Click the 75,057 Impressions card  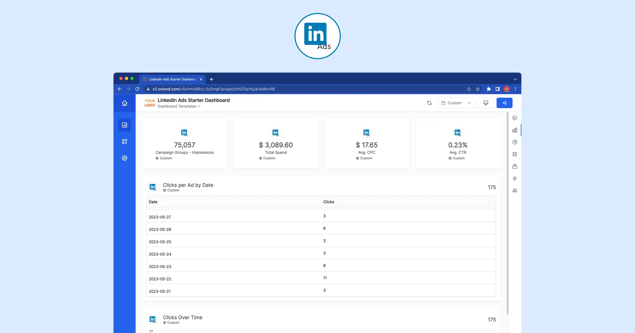184,144
